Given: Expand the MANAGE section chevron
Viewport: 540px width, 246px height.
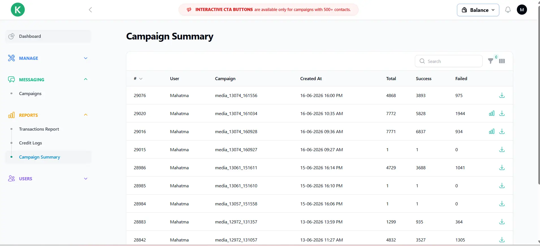Looking at the screenshot, I should coord(86,58).
